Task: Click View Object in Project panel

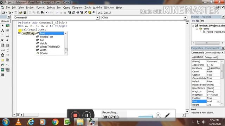Action: coord(197,21)
